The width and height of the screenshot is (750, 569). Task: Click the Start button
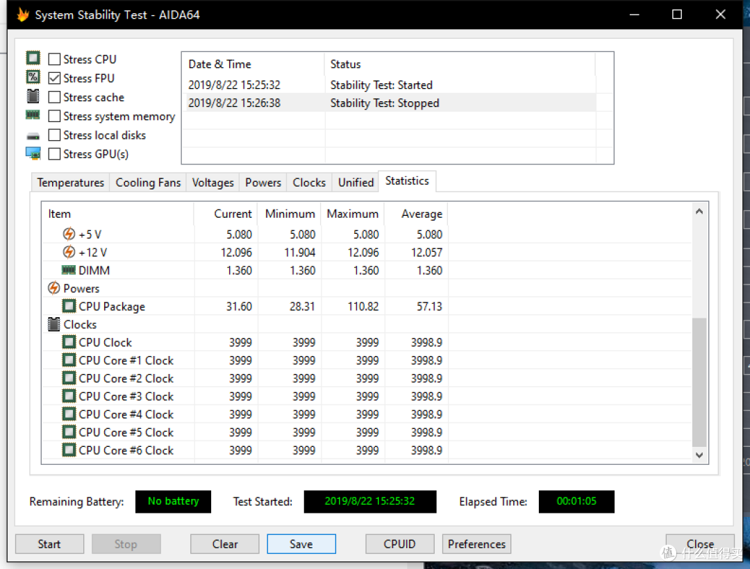[50, 544]
